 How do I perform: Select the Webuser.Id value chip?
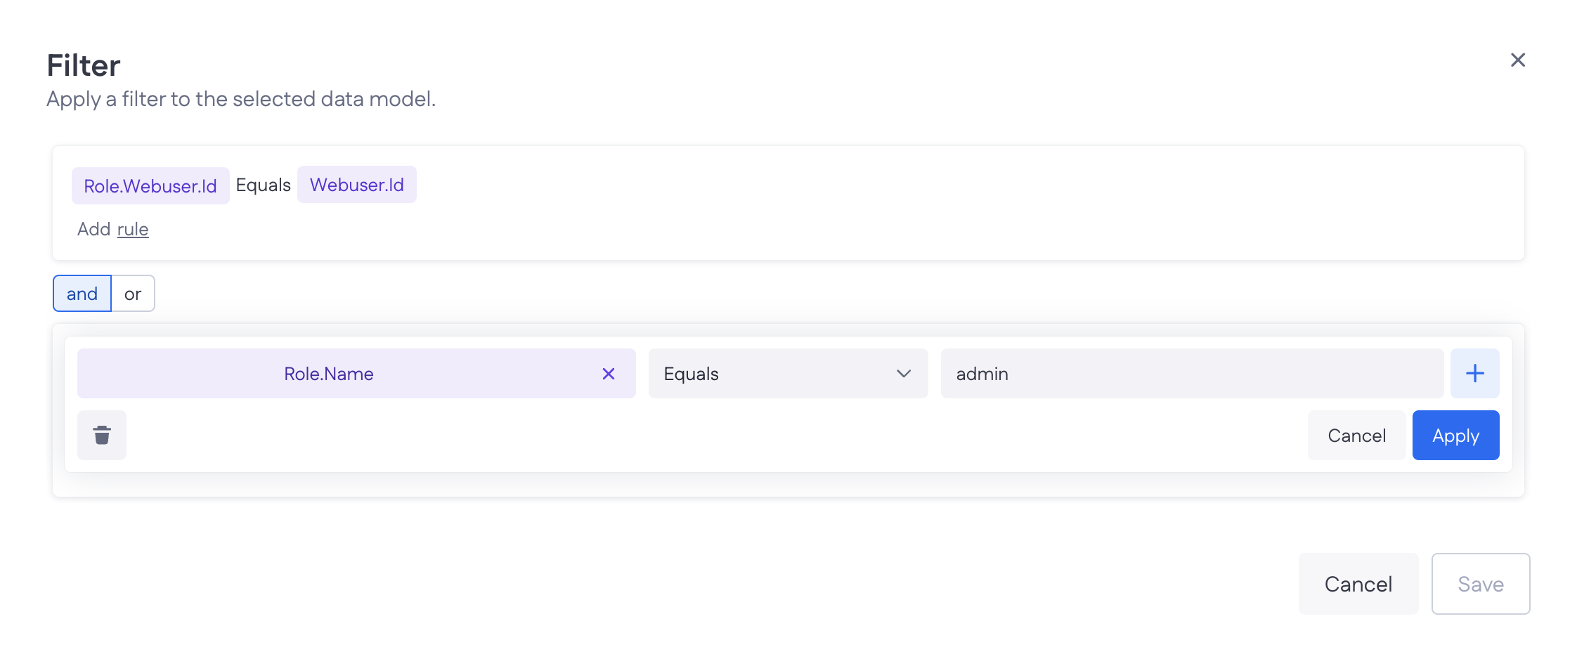coord(356,185)
